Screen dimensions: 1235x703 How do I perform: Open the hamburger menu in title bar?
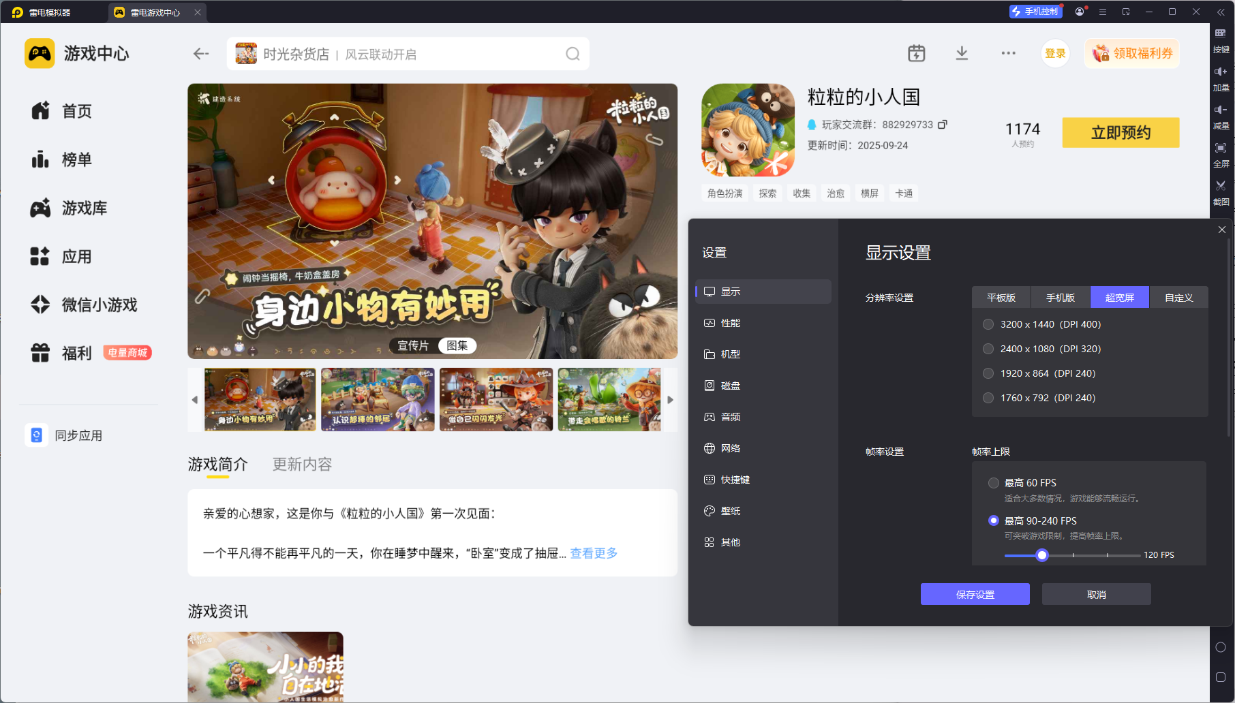[x=1103, y=12]
